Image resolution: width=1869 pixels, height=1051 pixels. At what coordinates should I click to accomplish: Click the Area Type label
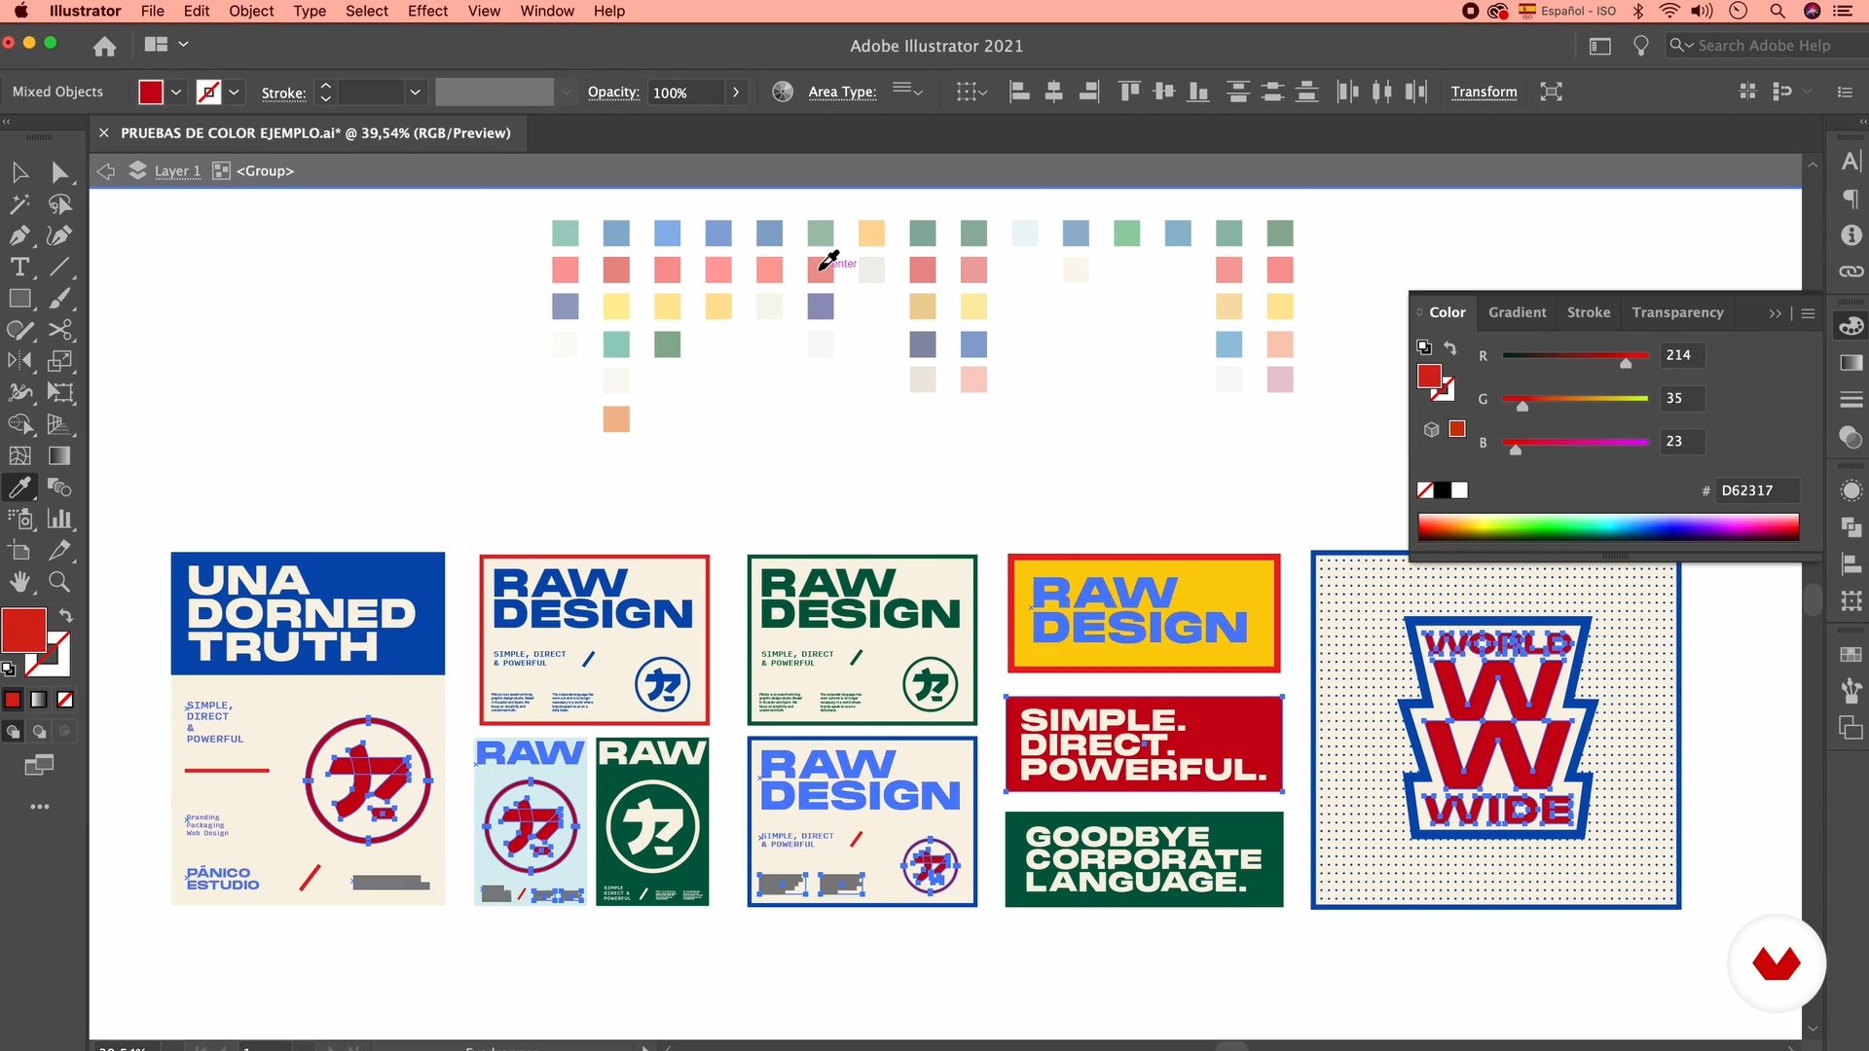click(x=842, y=91)
